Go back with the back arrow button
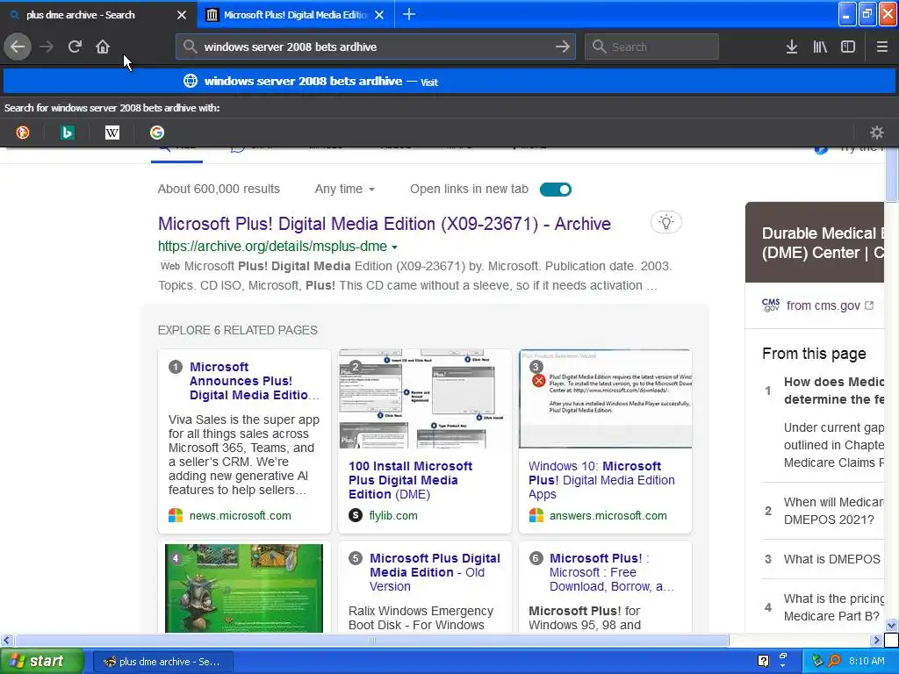This screenshot has width=899, height=674. point(18,47)
